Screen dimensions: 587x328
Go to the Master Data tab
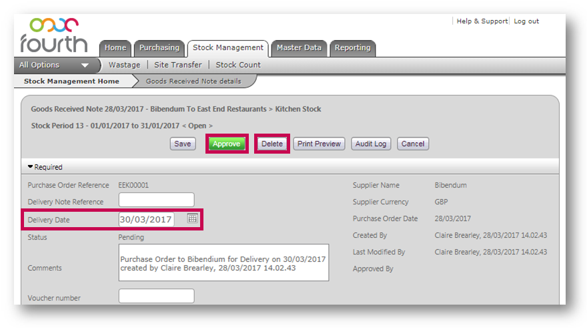(299, 48)
